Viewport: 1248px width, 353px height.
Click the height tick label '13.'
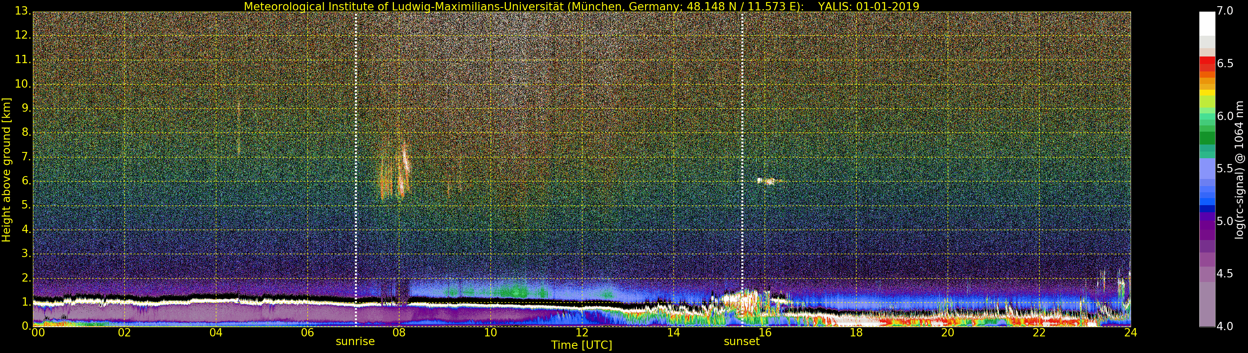[x=22, y=11]
